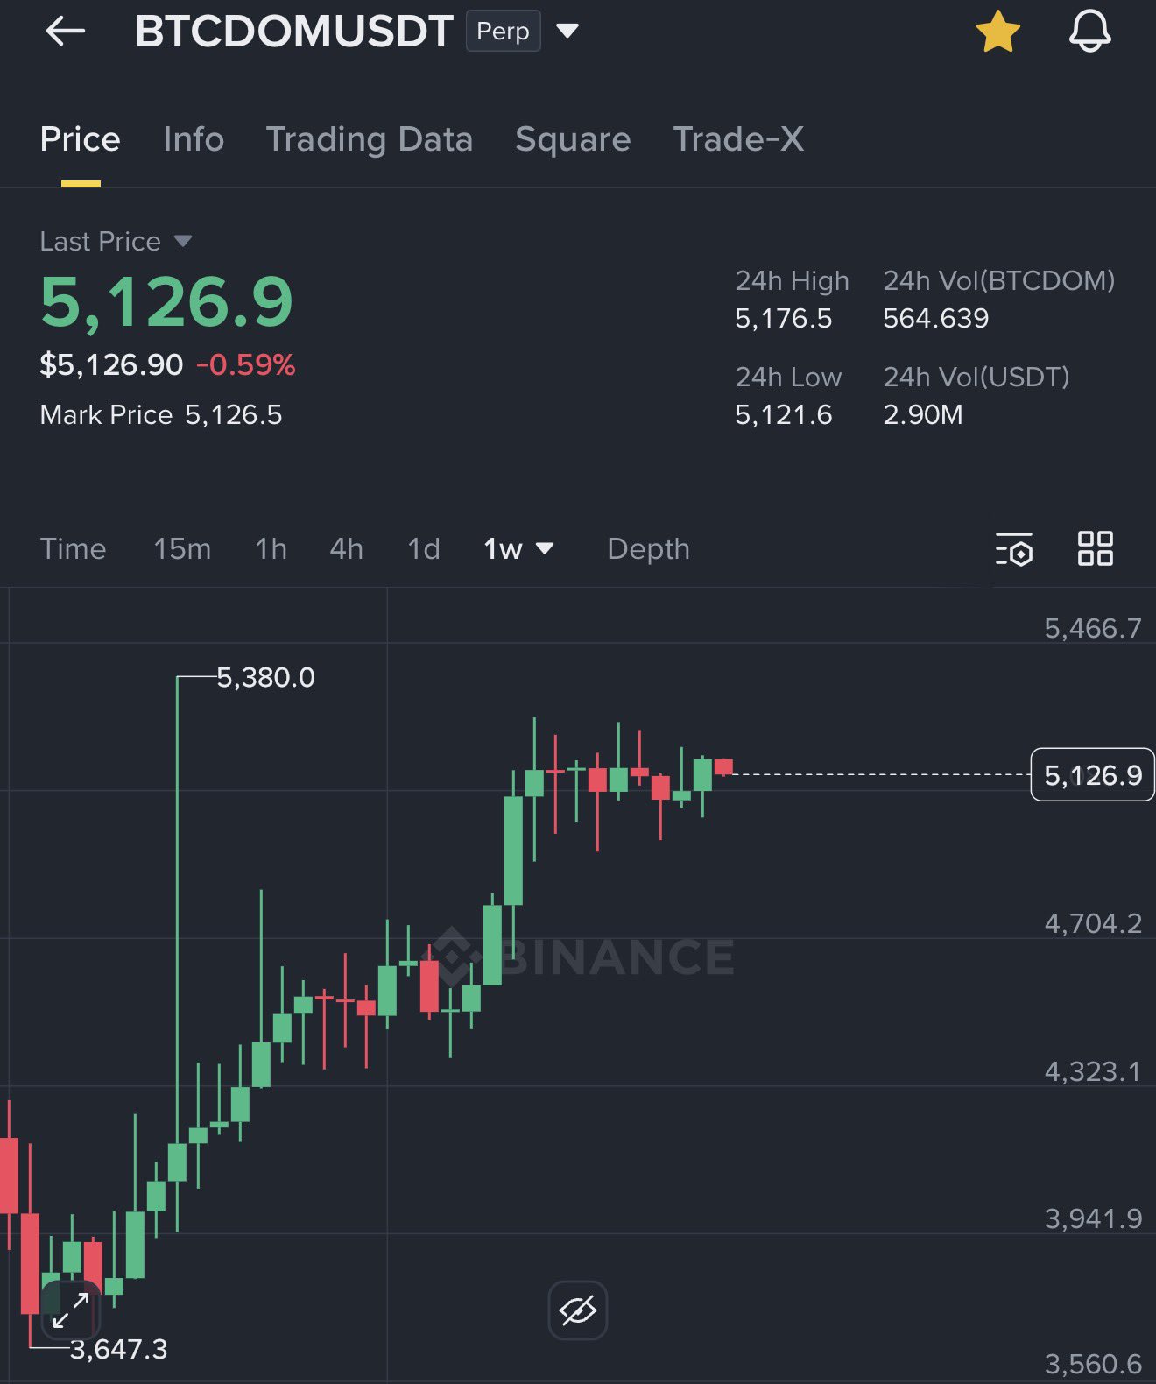Screen dimensions: 1156x1384
Task: Open the 1w interval dropdown
Action: click(518, 549)
